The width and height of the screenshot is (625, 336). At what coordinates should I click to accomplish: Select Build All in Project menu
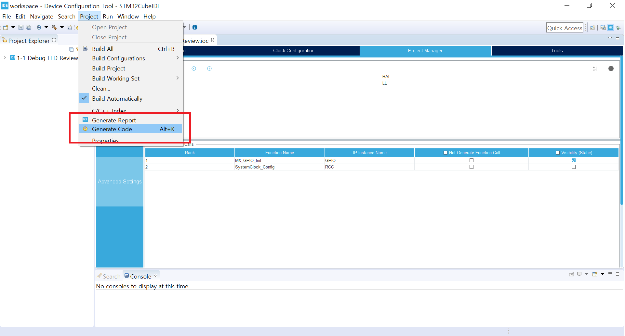130,49
